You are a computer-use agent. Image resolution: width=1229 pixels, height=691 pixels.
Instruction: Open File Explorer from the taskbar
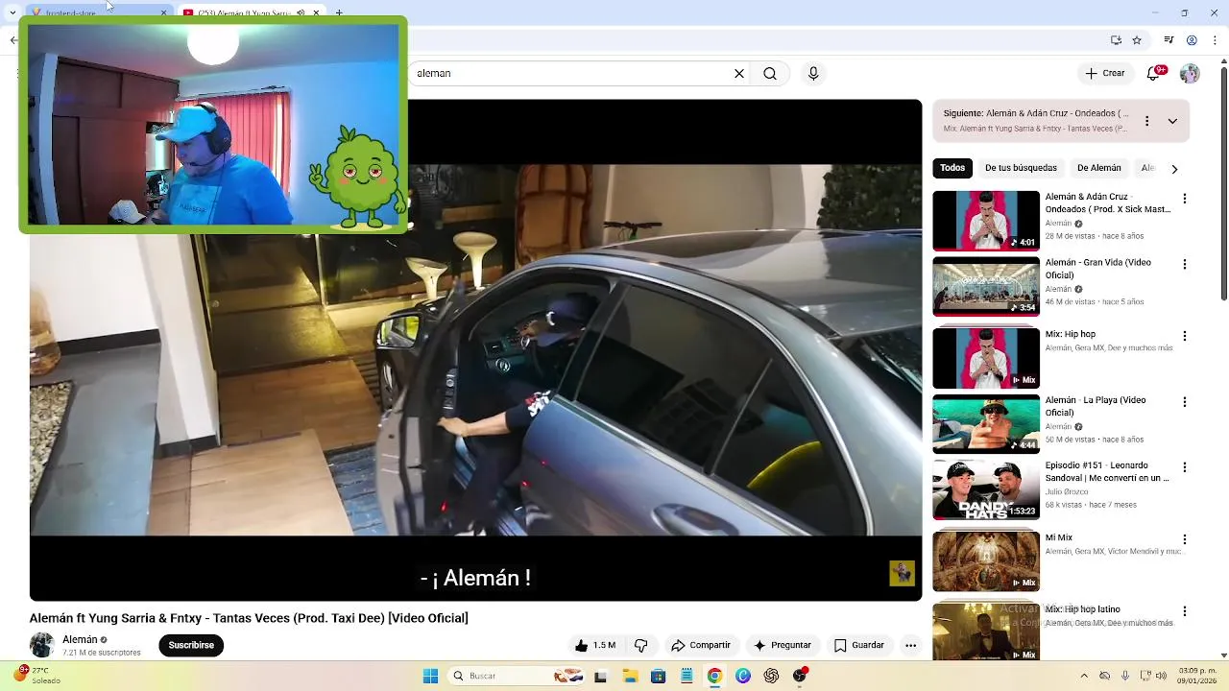click(630, 676)
